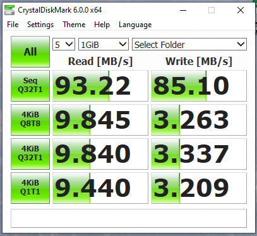The height and width of the screenshot is (236, 257).
Task: Open the Select Folder drive dropdown
Action: [x=189, y=44]
